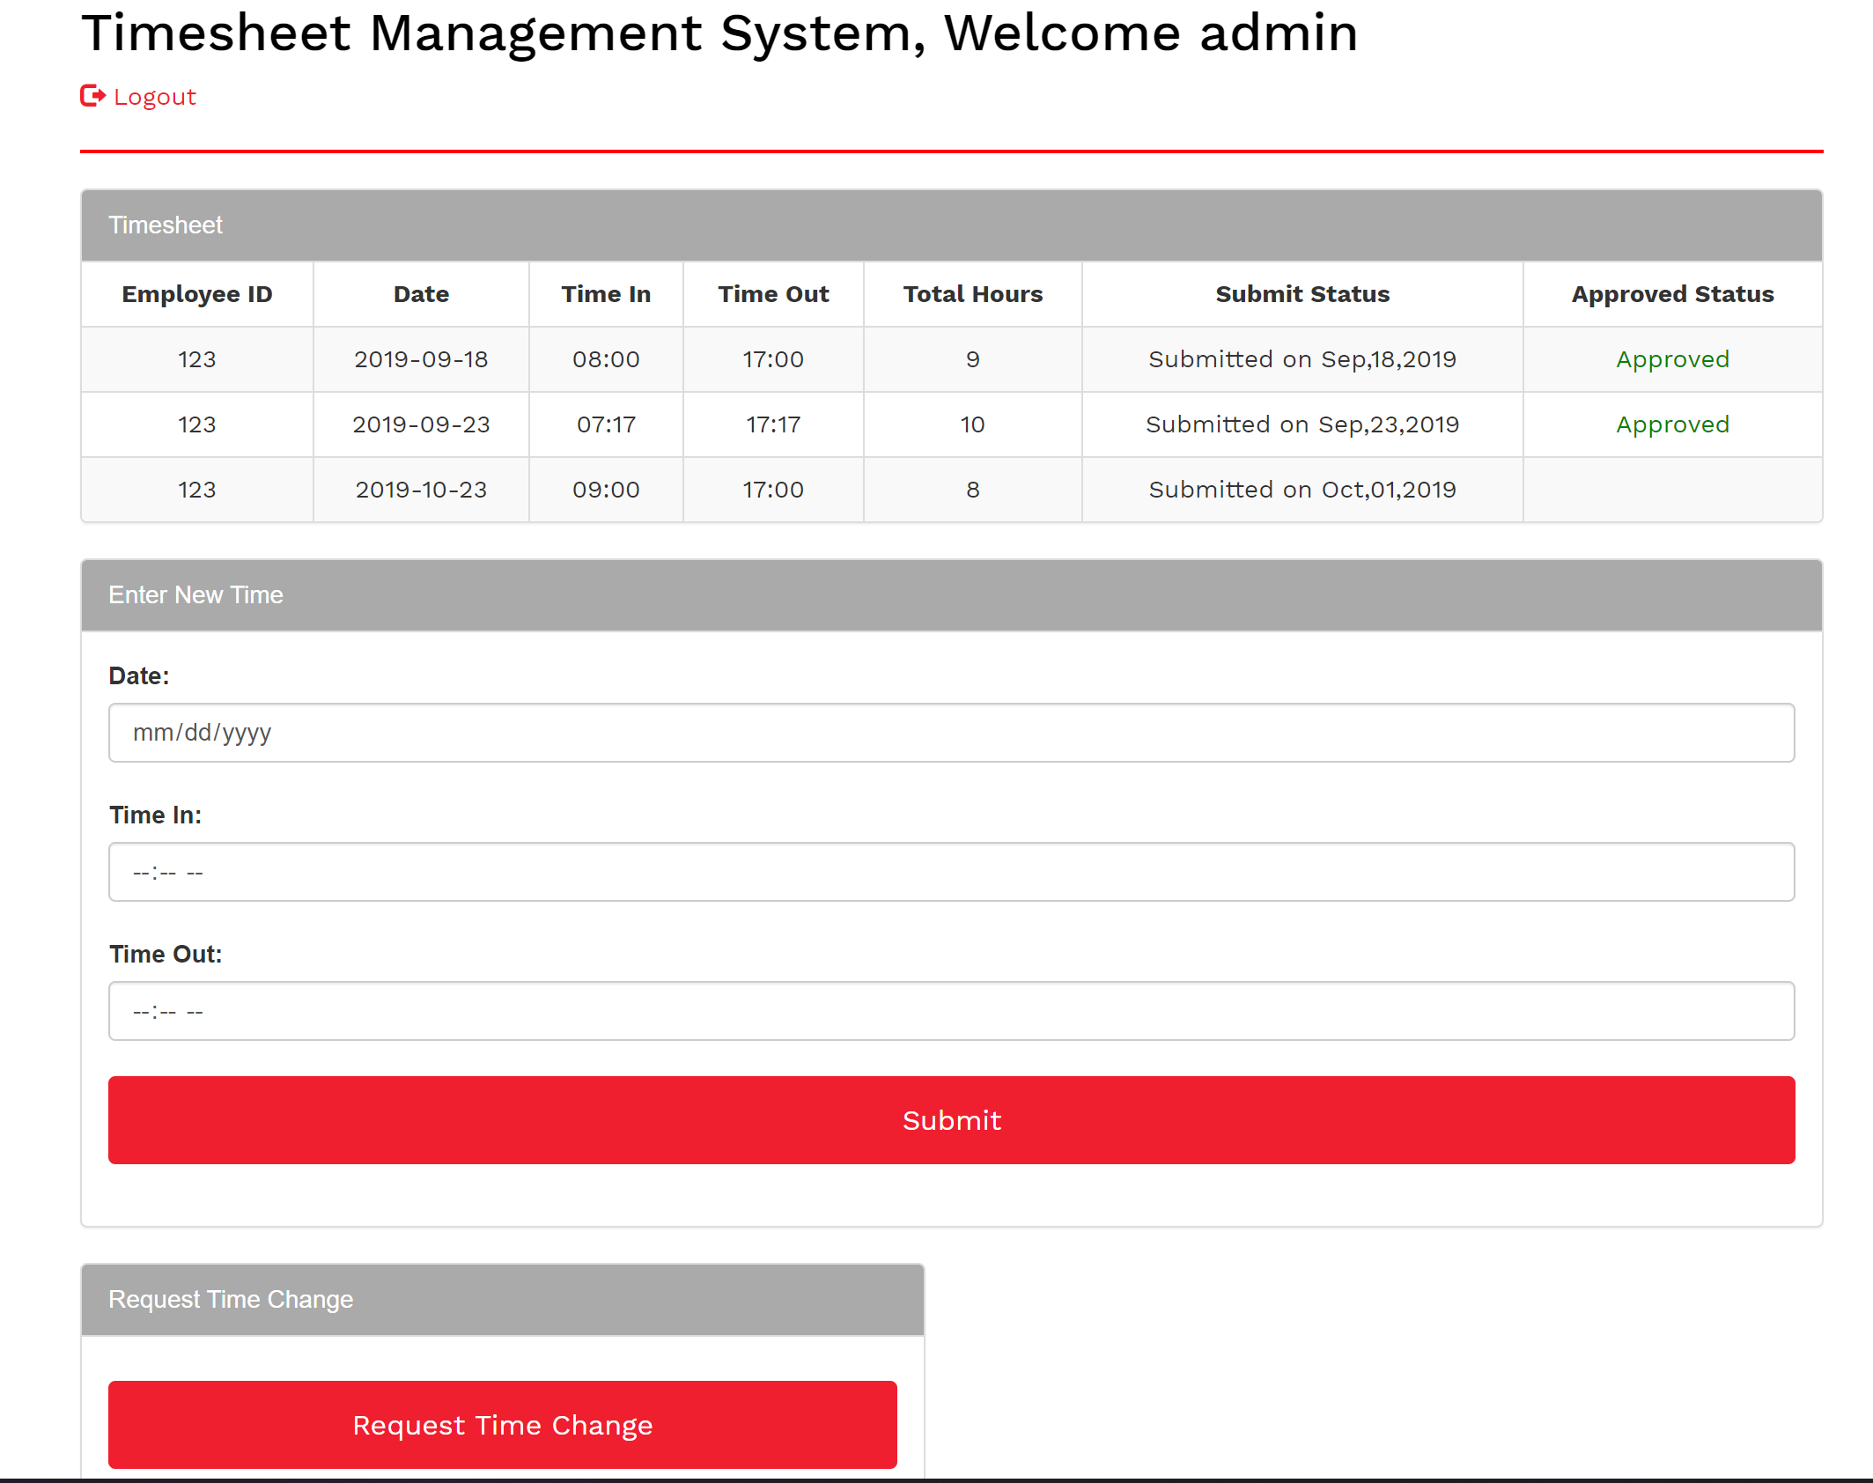This screenshot has height=1483, width=1873.
Task: Click the Submit Status column header
Action: click(1302, 294)
